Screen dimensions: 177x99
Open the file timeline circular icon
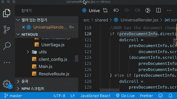pos(148,10)
